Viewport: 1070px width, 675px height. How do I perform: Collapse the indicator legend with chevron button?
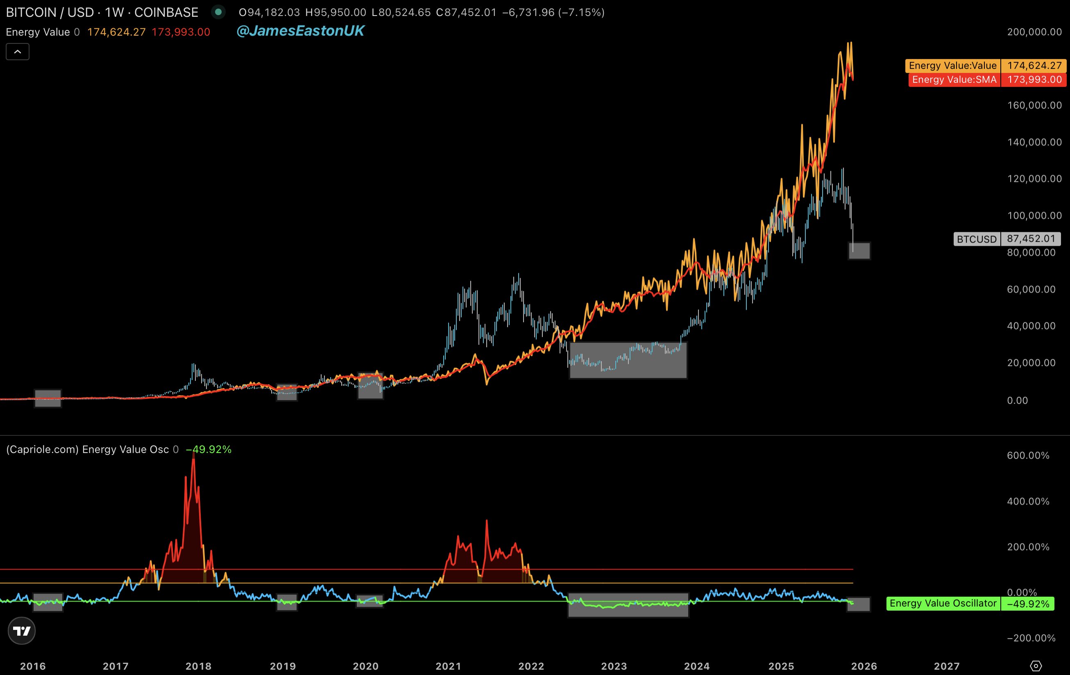point(17,52)
